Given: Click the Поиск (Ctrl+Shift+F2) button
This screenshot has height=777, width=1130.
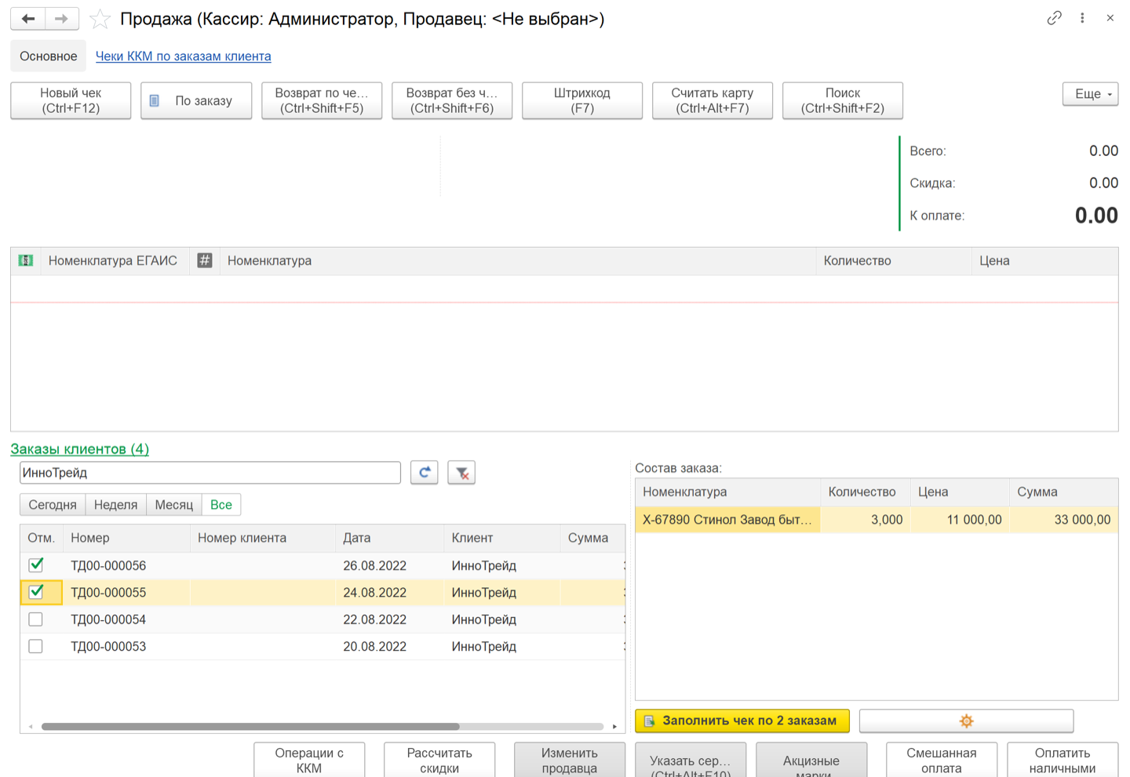Looking at the screenshot, I should point(843,100).
